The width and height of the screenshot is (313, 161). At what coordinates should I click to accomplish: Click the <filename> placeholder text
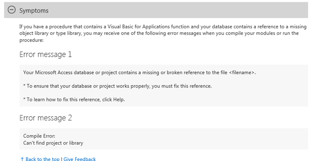tap(241, 72)
